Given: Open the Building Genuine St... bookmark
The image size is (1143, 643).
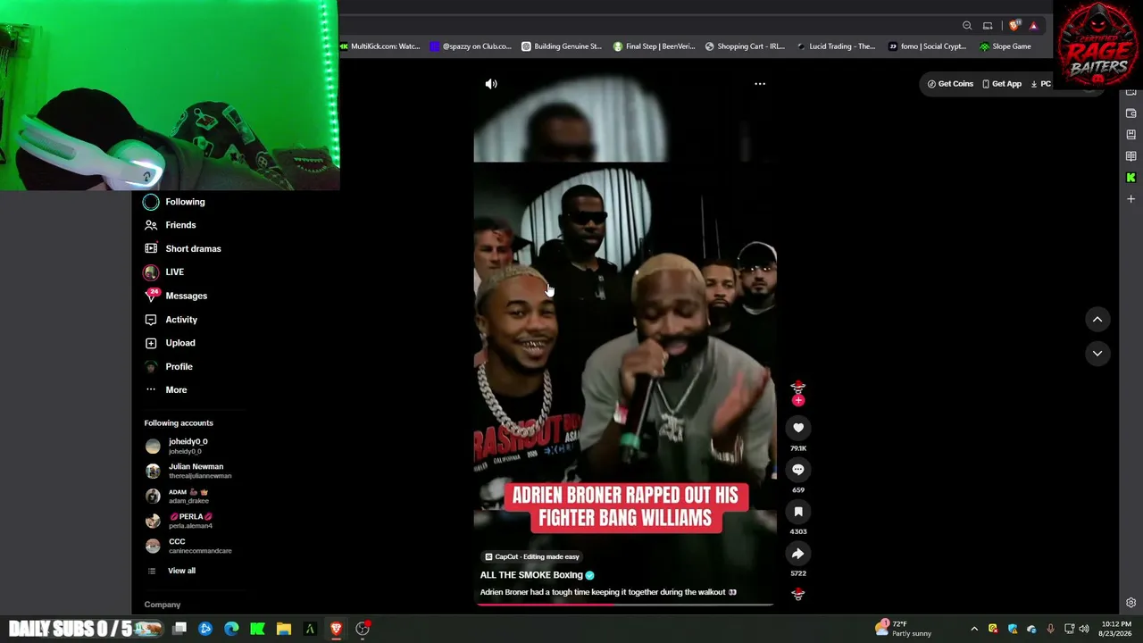Looking at the screenshot, I should click(x=562, y=46).
